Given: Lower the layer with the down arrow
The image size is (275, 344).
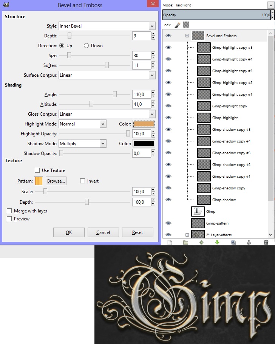Looking at the screenshot, I should [x=217, y=242].
